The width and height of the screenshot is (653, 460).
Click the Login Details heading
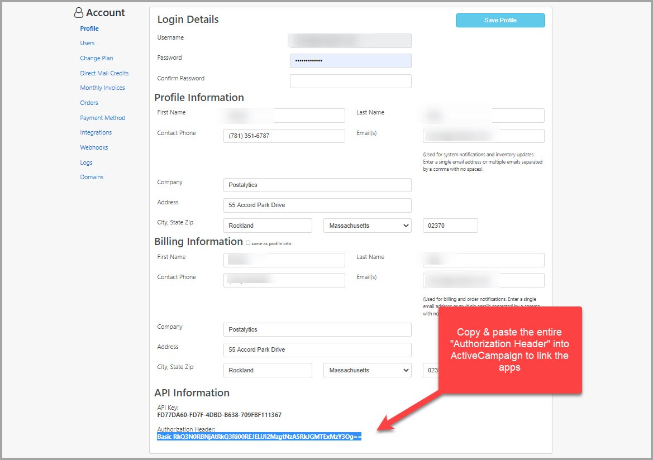(188, 19)
